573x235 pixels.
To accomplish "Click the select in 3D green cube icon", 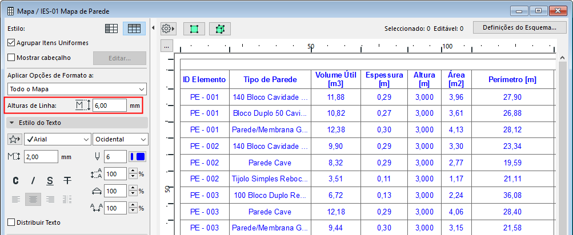I will pyautogui.click(x=220, y=29).
